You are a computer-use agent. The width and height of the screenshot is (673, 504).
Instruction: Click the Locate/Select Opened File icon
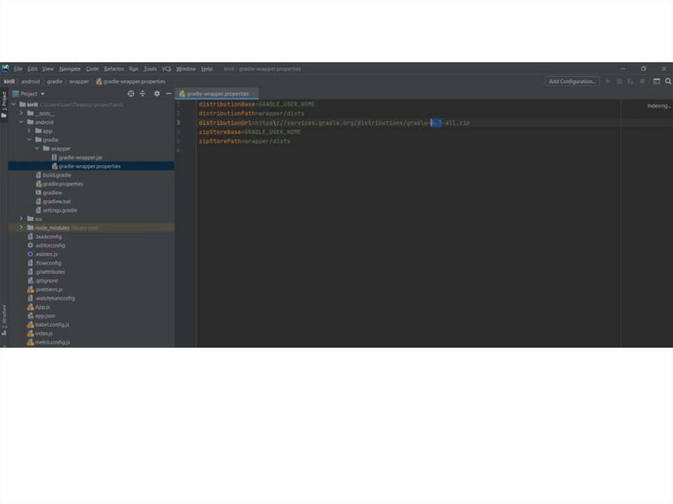click(x=131, y=94)
